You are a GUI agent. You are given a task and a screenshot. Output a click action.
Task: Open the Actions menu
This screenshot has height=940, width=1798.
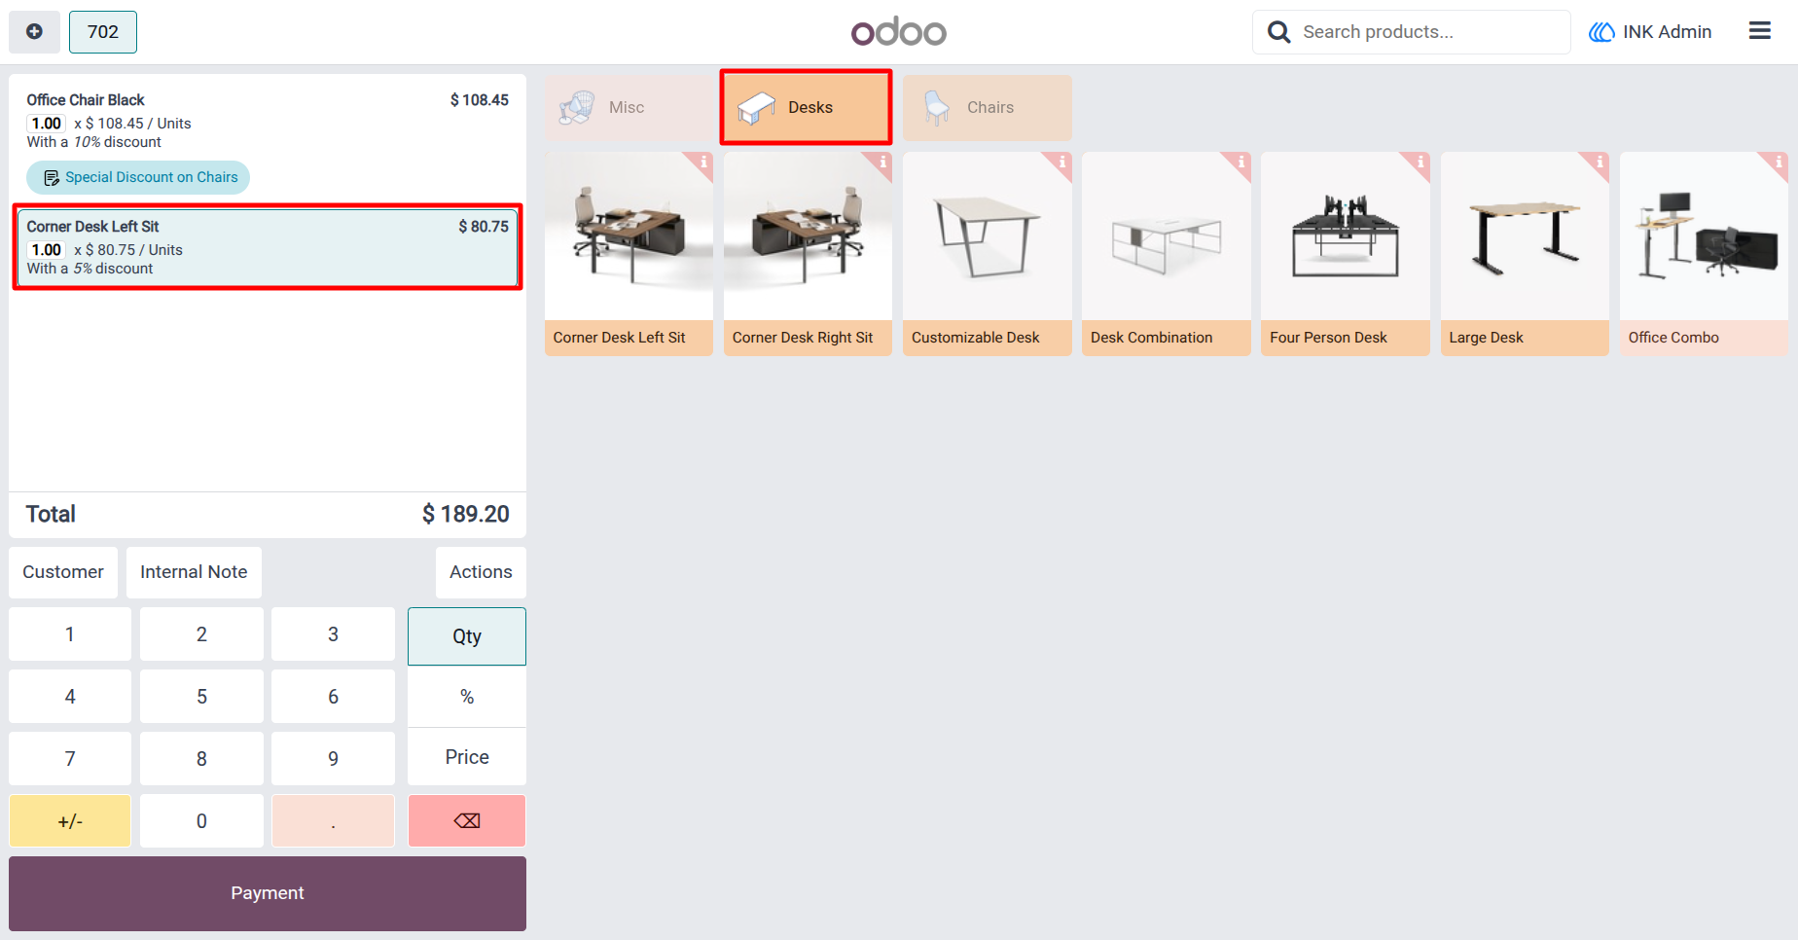point(481,572)
